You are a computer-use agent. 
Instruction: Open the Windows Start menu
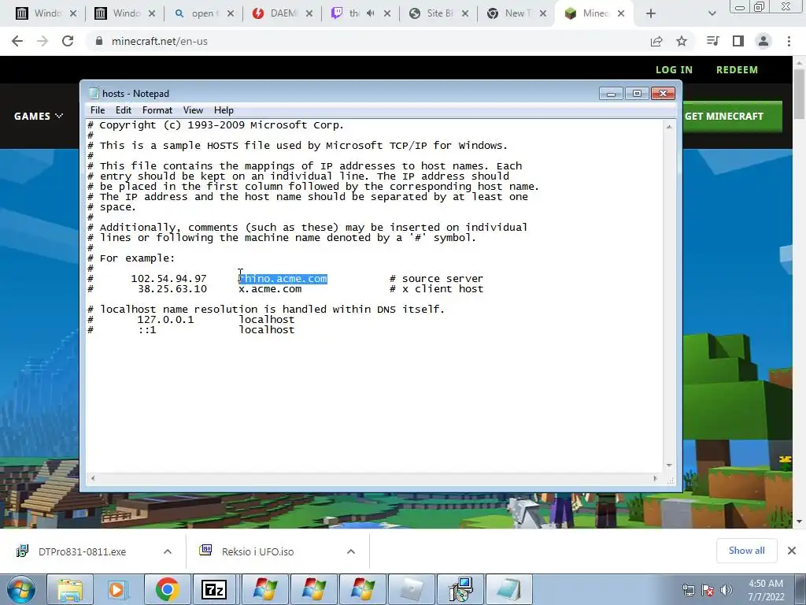coord(20,589)
